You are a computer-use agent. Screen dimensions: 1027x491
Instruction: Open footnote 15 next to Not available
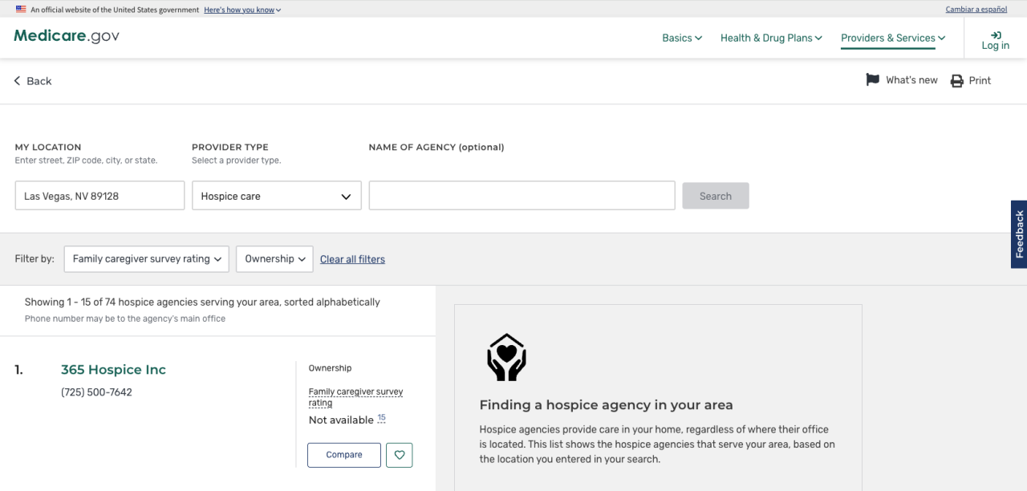(x=381, y=418)
